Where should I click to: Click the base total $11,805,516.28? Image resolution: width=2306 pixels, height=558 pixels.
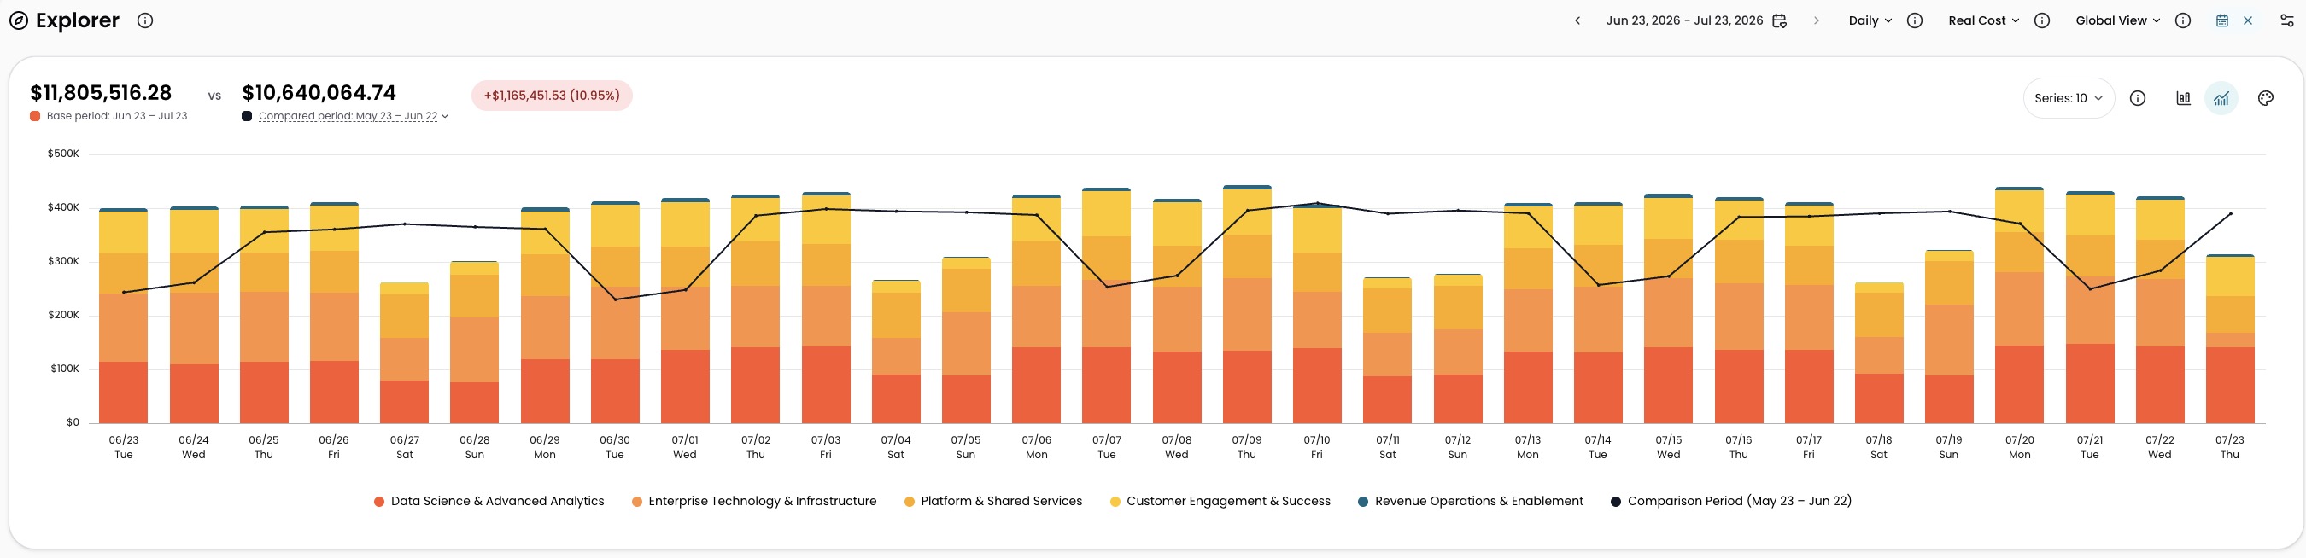click(x=101, y=93)
